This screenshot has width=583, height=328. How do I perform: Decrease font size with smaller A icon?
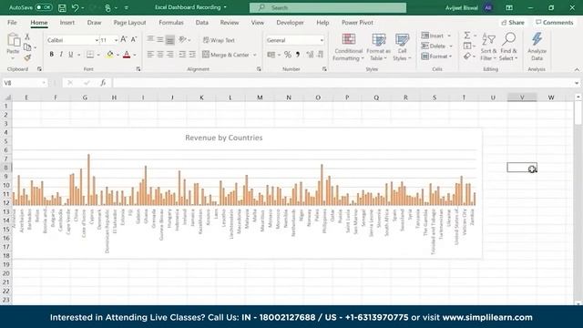tap(134, 39)
